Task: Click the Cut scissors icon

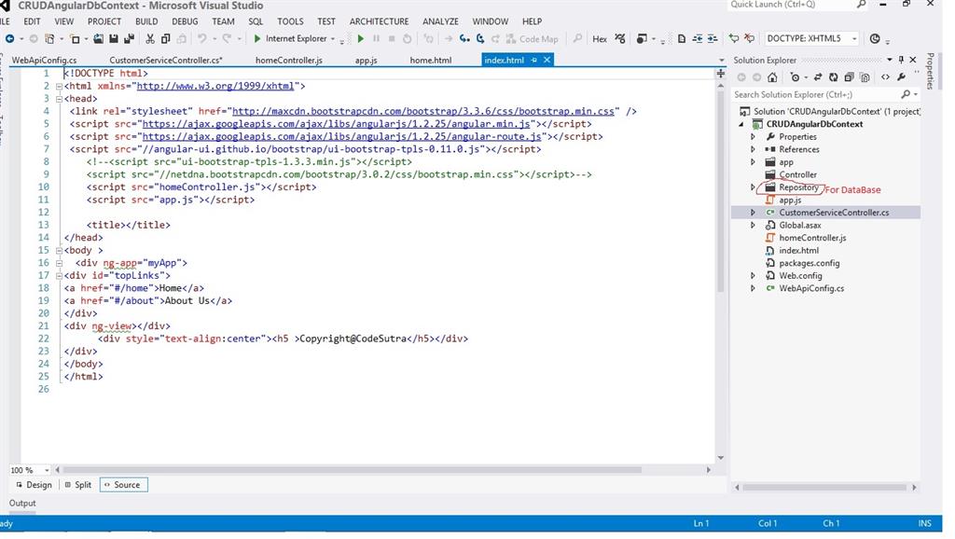Action: [x=149, y=39]
